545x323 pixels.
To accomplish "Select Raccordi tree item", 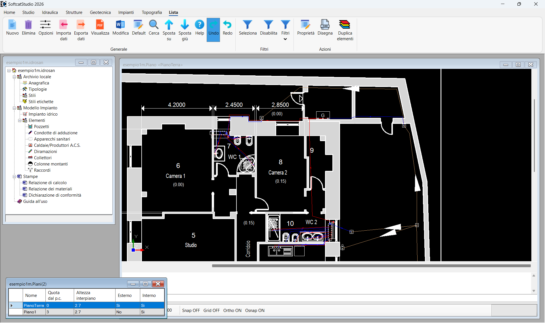I will click(x=42, y=170).
